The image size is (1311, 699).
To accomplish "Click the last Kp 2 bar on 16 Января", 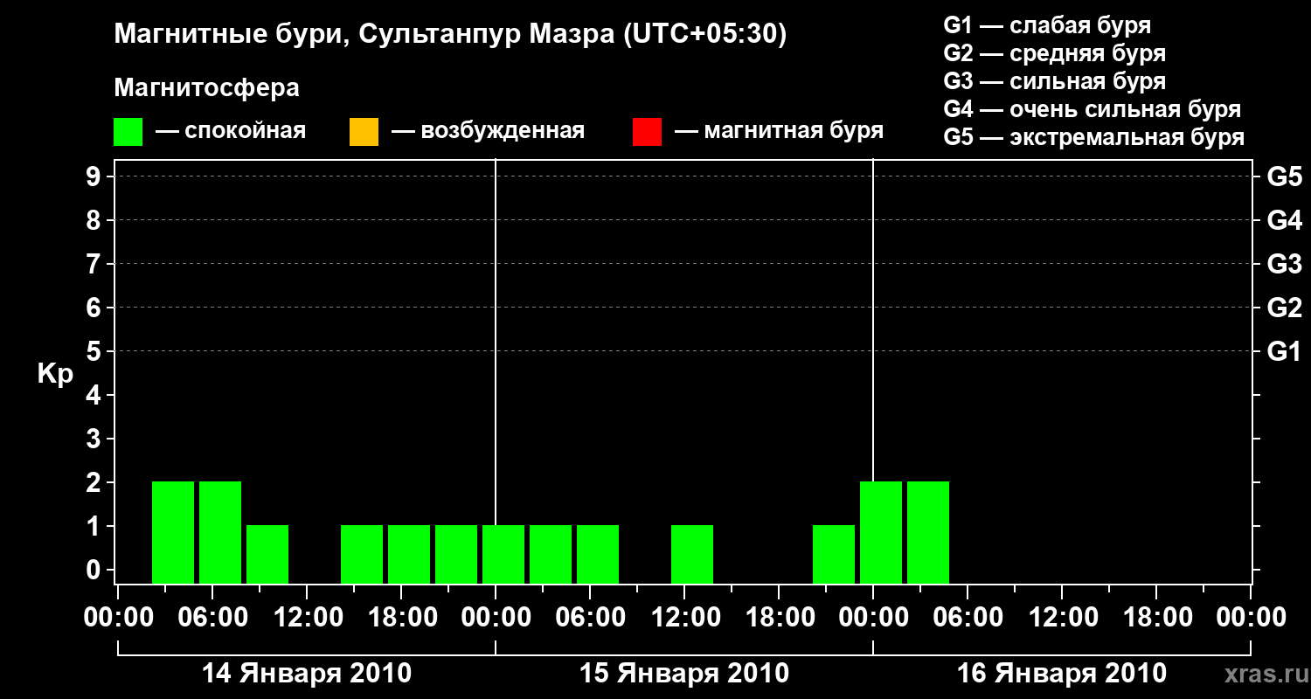I will click(x=928, y=532).
